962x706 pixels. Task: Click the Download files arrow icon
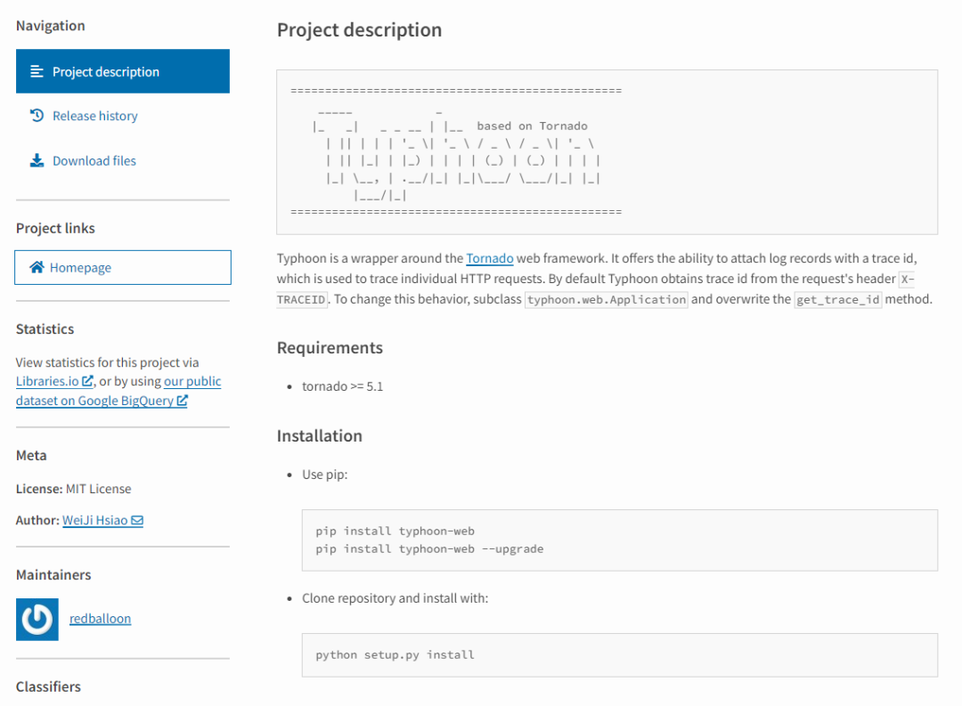coord(37,160)
